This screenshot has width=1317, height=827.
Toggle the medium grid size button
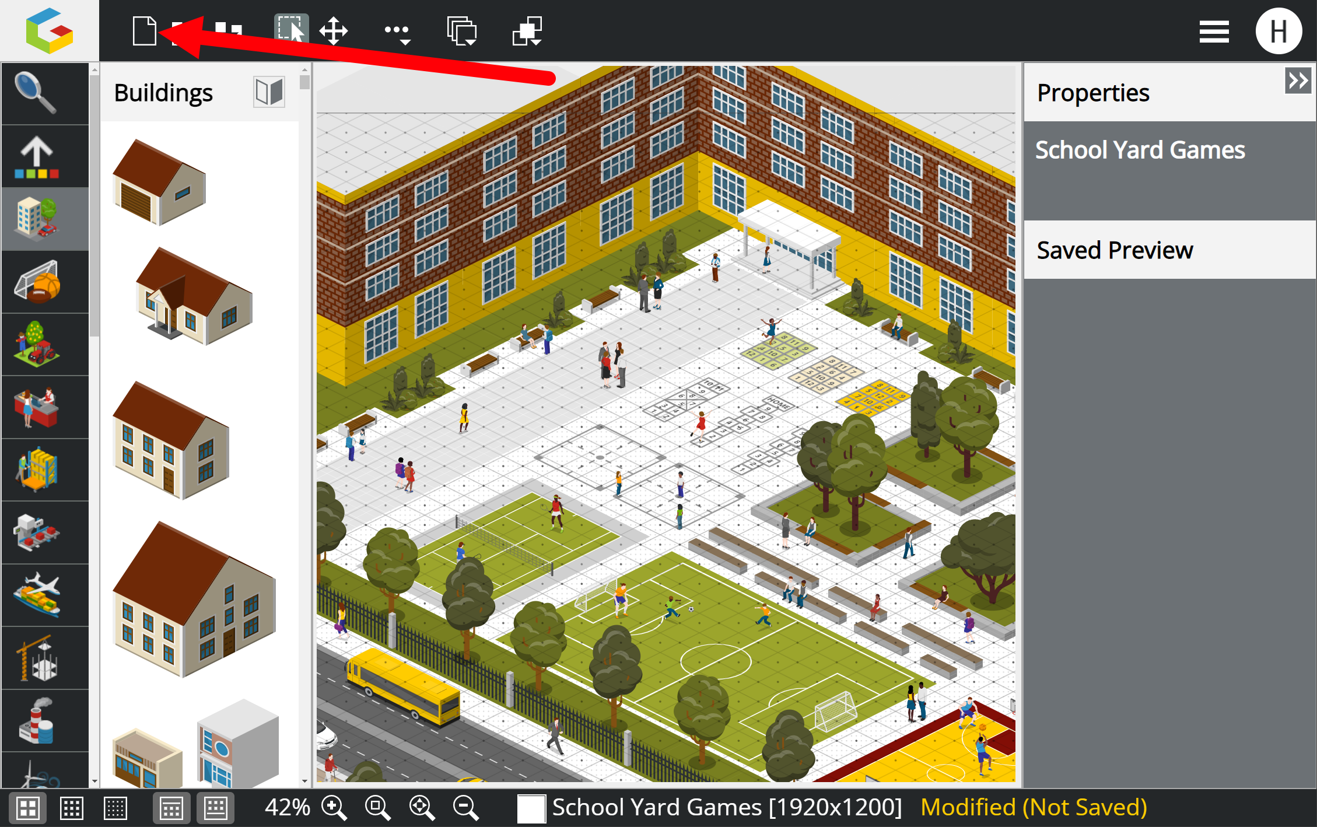click(x=72, y=808)
